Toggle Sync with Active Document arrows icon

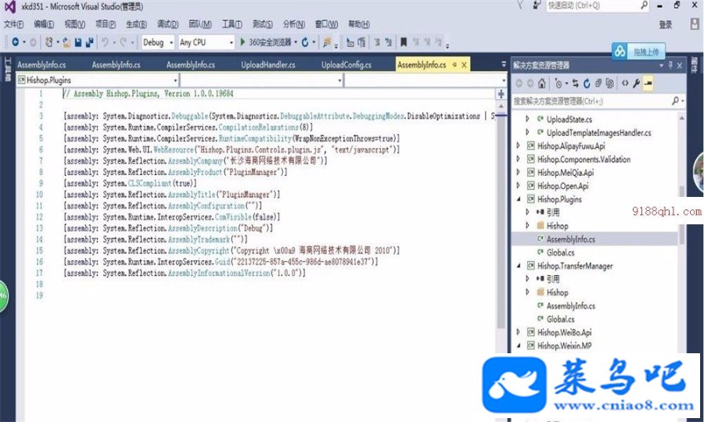coord(576,84)
